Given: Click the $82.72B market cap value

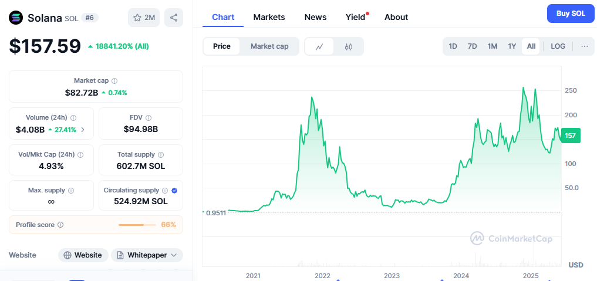Looking at the screenshot, I should coord(82,93).
